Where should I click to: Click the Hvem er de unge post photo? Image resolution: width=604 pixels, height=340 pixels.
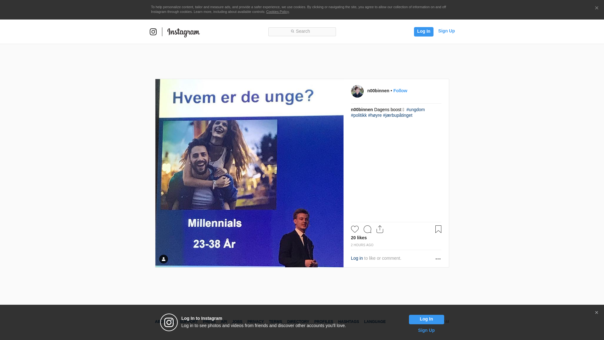click(249, 173)
